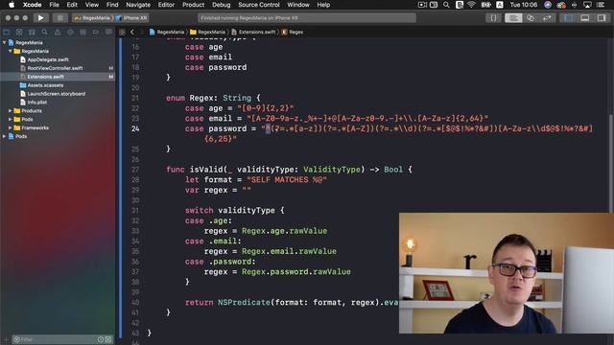Switch to the Version editor
614x345 pixels.
[x=547, y=18]
